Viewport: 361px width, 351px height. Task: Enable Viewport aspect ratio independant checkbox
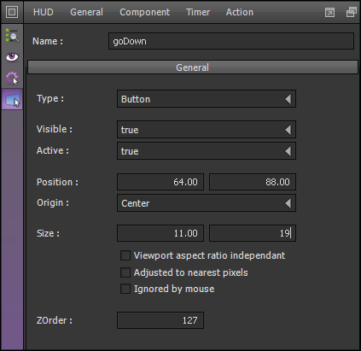(x=125, y=255)
